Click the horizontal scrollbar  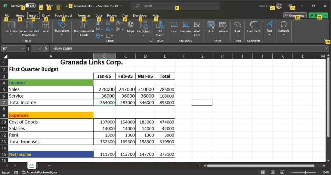point(261,166)
